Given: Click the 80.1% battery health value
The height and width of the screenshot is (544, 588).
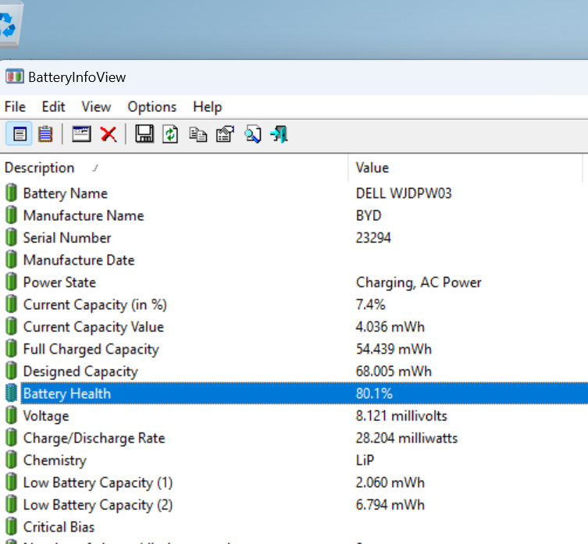Looking at the screenshot, I should coord(374,393).
